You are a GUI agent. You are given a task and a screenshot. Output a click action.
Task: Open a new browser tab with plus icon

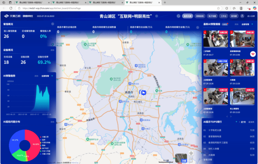(165, 2)
